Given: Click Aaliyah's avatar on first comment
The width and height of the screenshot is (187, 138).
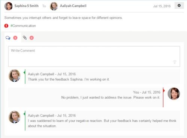Looking at the screenshot, I should coord(15,76).
